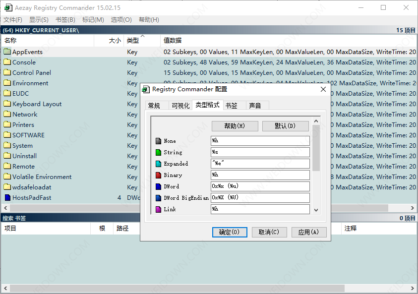Open the 选项(O) menu
418x294 pixels.
121,20
